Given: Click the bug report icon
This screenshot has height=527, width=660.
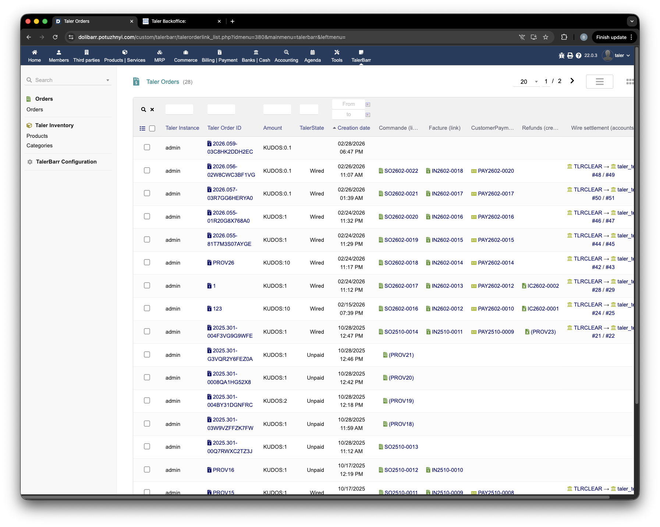Looking at the screenshot, I should [x=561, y=55].
